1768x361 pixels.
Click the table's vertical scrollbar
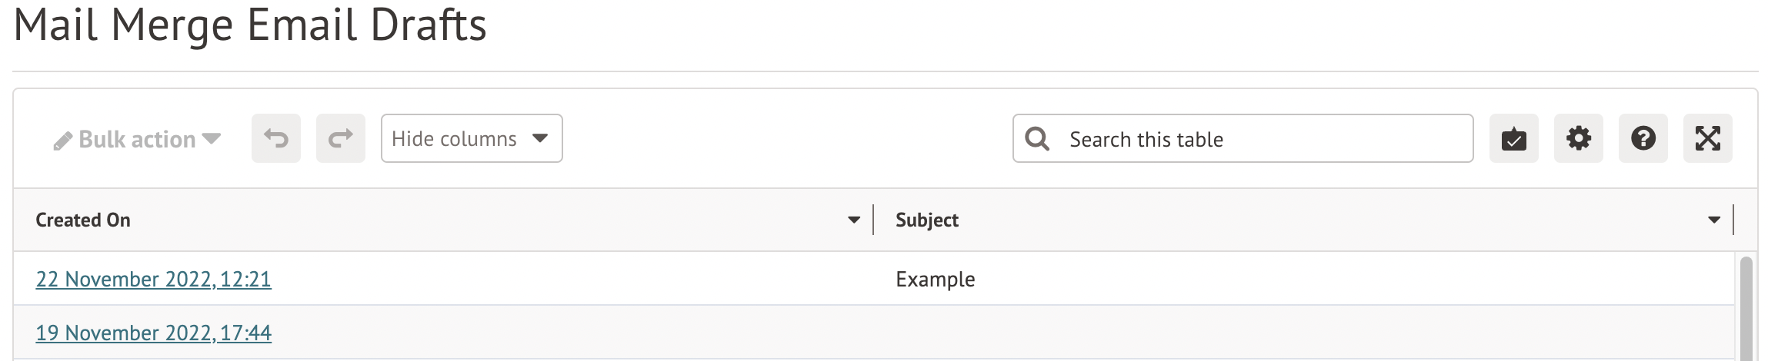1746,307
